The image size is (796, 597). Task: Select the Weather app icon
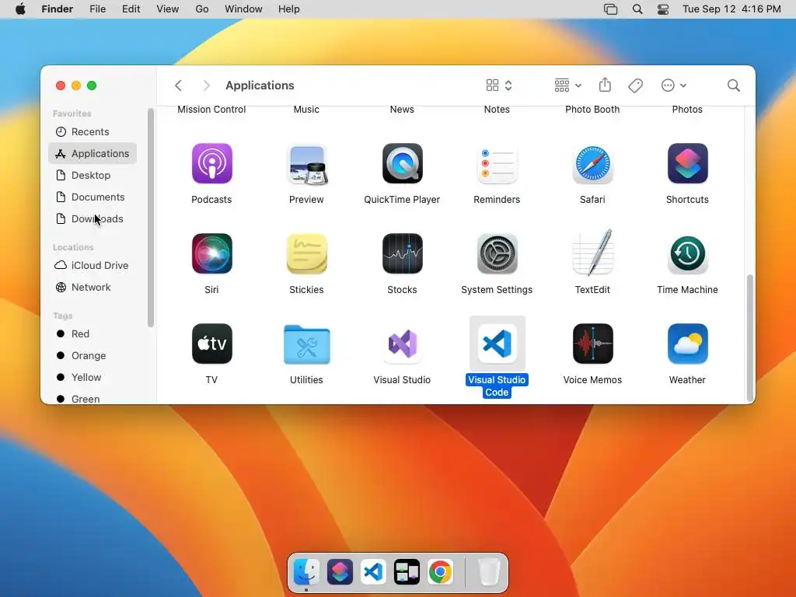[687, 344]
